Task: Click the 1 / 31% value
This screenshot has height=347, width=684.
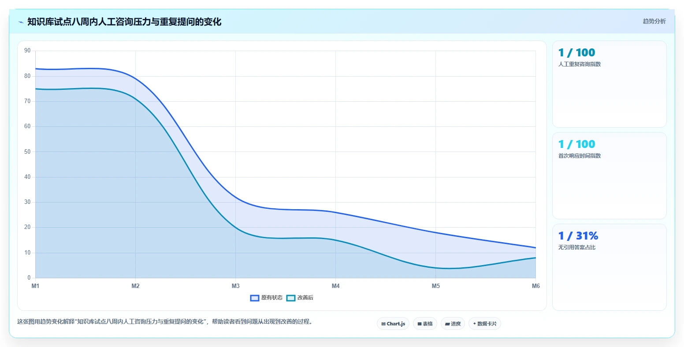Action: (x=578, y=236)
